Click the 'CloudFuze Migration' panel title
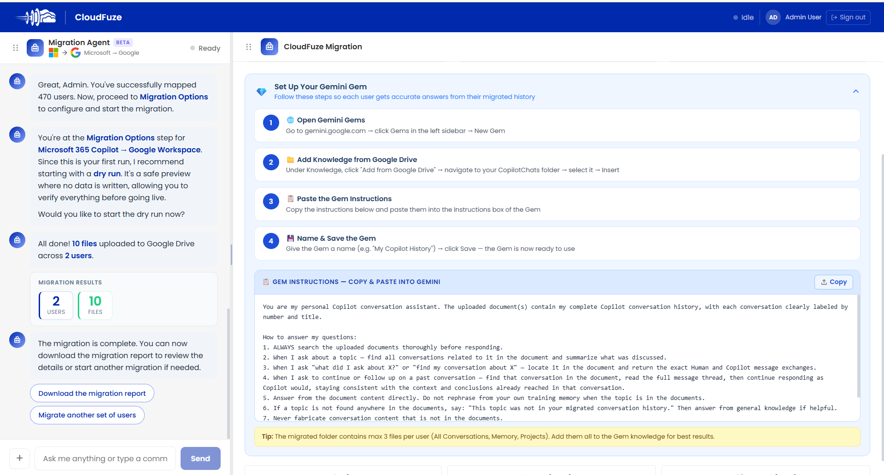The width and height of the screenshot is (884, 475). click(x=323, y=46)
